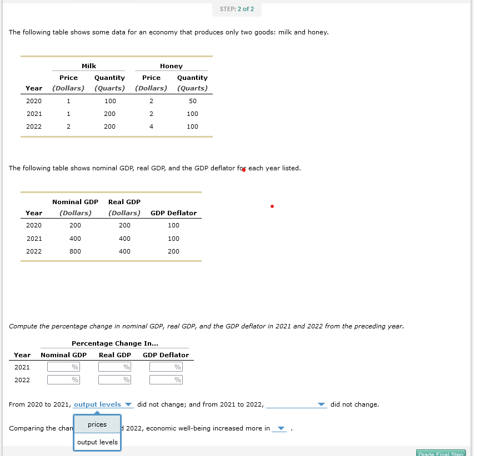This screenshot has height=456, width=480.
Task: Click the 2022 GDP Deflator percentage field
Action: [x=166, y=379]
